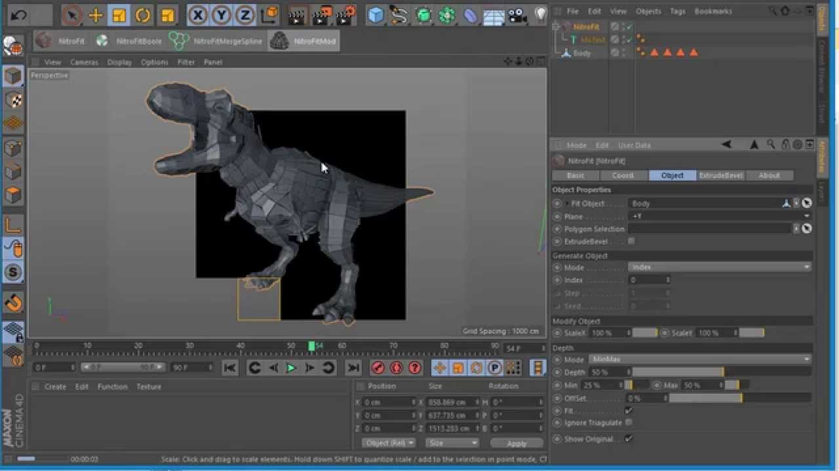Open the viewport Cameras menu
The width and height of the screenshot is (839, 471).
84,62
